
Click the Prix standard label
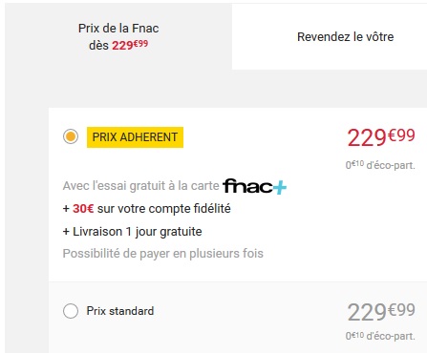[x=120, y=311]
